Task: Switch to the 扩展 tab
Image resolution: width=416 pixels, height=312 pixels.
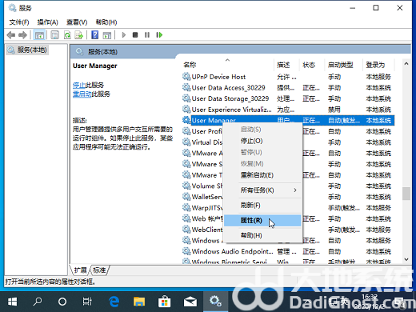Action: pos(80,270)
